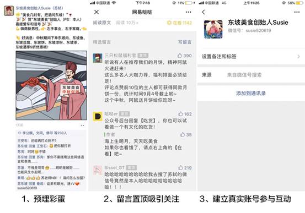Open the Su Shi cartoon image in moment

[51, 85]
